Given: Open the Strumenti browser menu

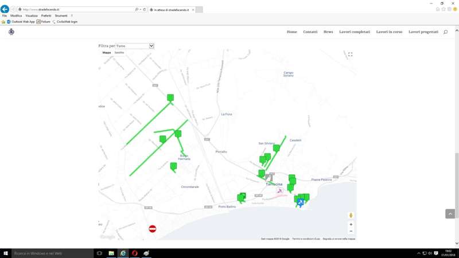Looking at the screenshot, I should [x=61, y=15].
